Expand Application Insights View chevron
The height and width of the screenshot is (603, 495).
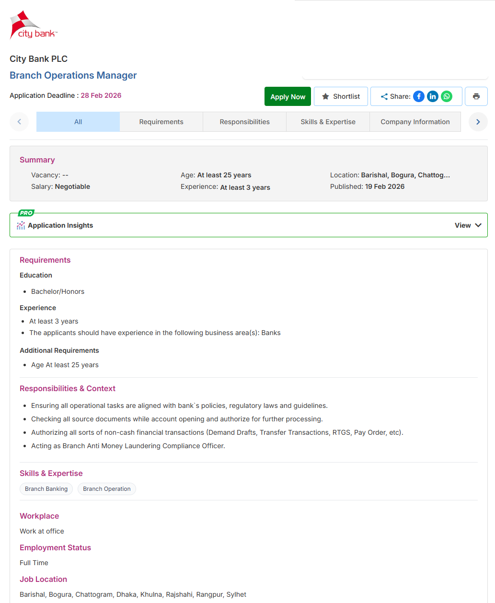478,225
